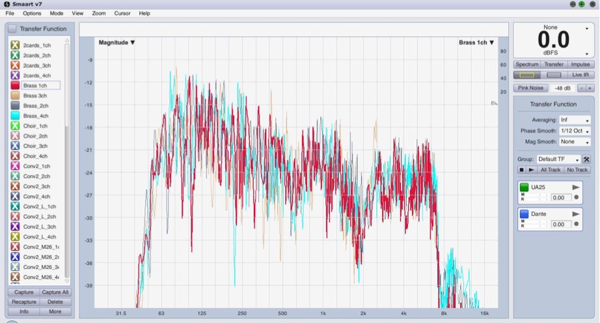Viewport: 600px width, 323px height.
Task: Show the Choir_2ch trace
Action: (x=15, y=136)
